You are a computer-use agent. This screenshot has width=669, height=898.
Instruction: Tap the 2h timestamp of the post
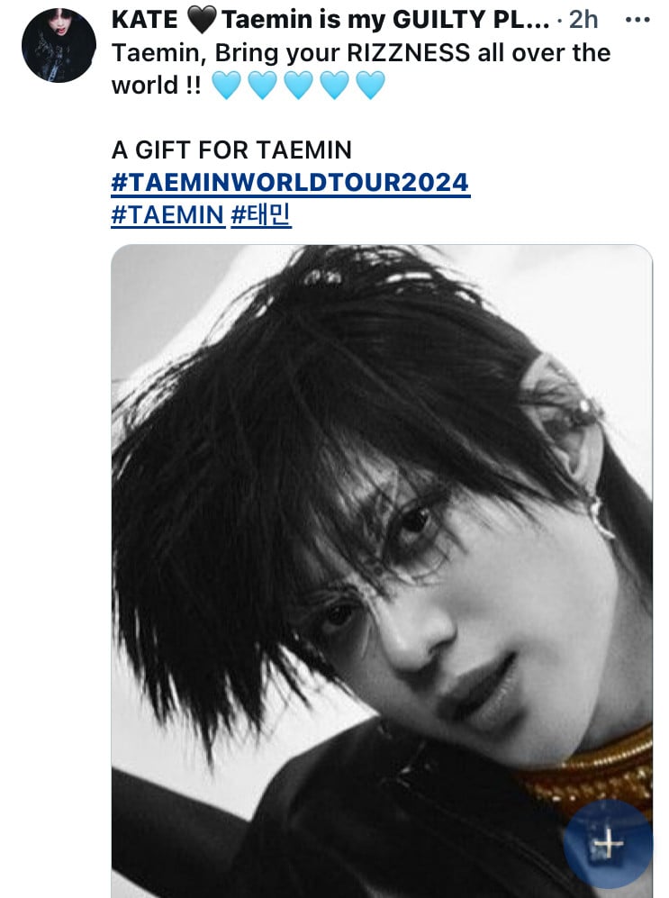583,20
